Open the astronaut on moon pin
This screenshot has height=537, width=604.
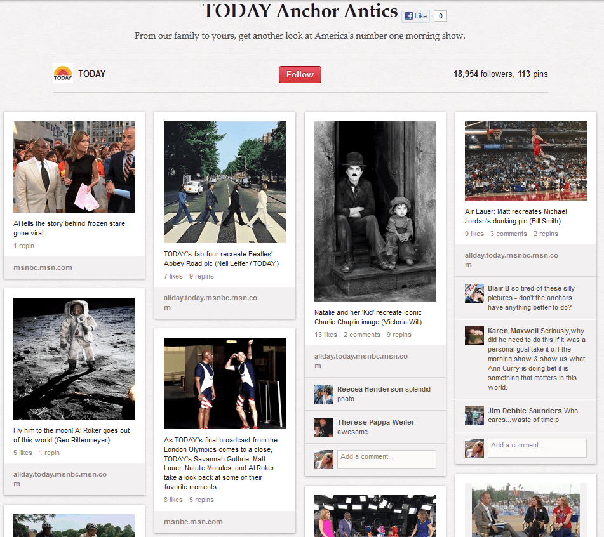74,358
